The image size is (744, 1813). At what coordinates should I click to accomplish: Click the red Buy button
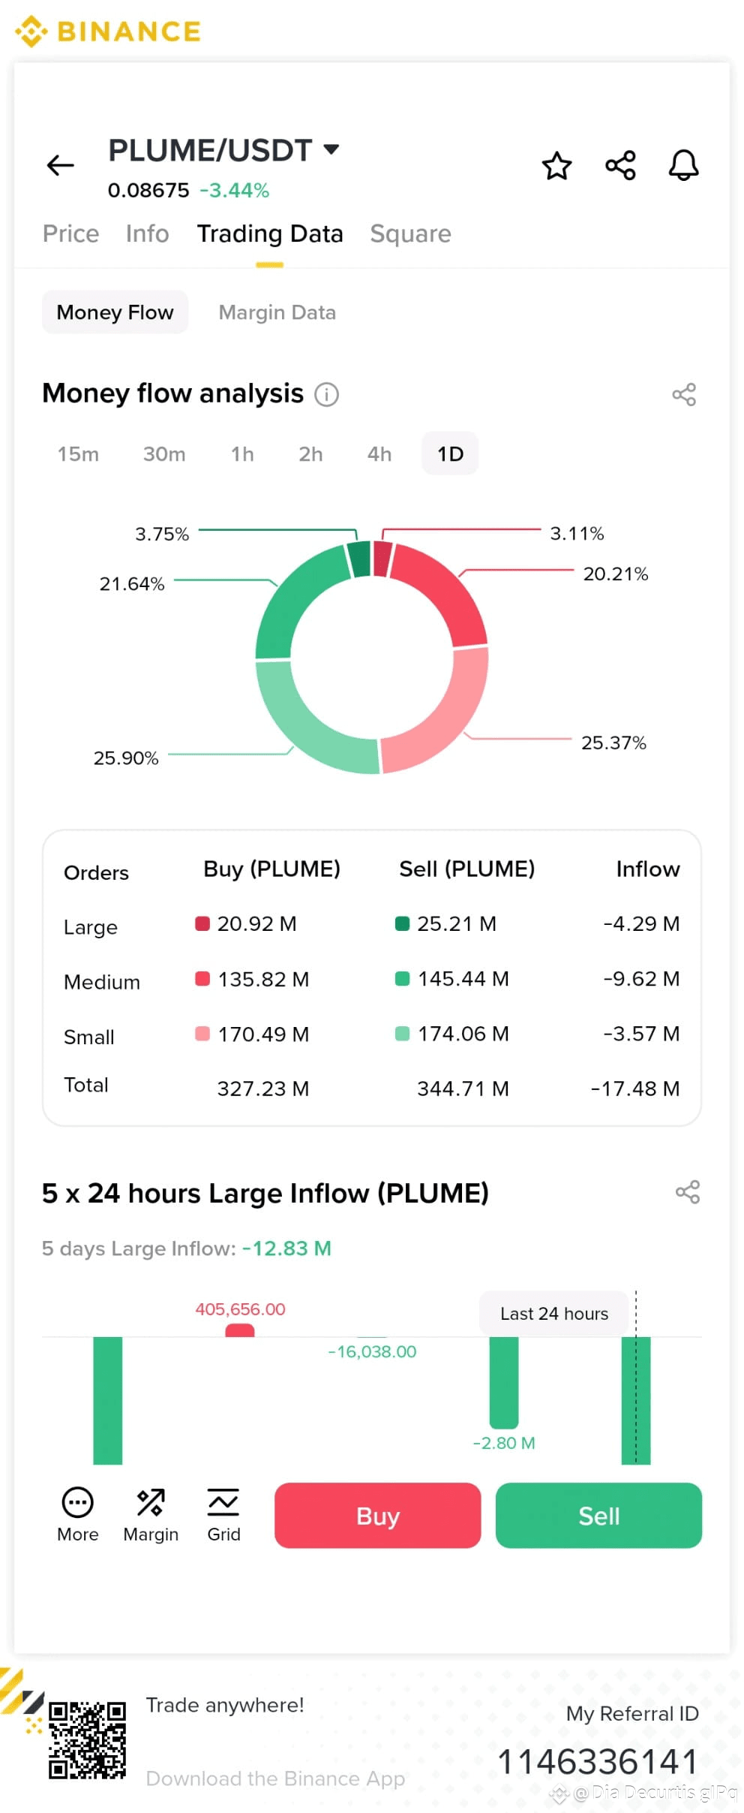377,1515
